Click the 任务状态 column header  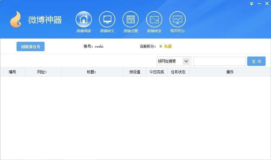coord(178,72)
